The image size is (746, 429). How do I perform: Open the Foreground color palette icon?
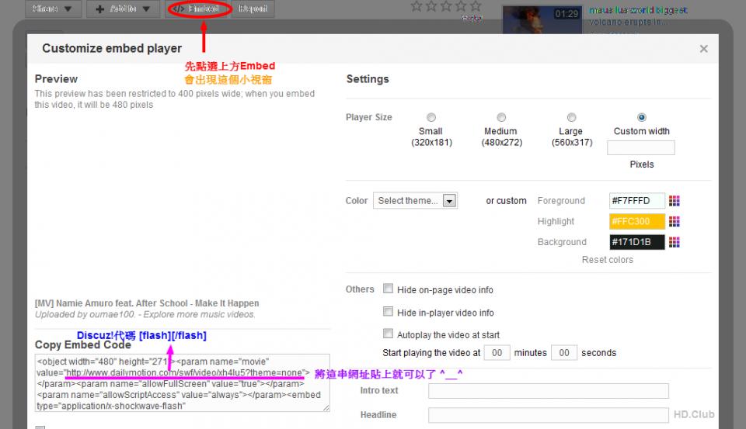point(675,201)
